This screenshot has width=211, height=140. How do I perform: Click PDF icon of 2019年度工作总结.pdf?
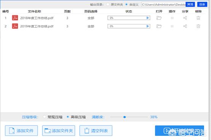(x=15, y=26)
